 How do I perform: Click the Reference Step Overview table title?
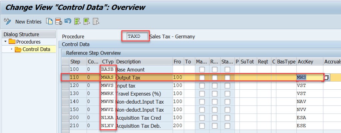(x=93, y=53)
